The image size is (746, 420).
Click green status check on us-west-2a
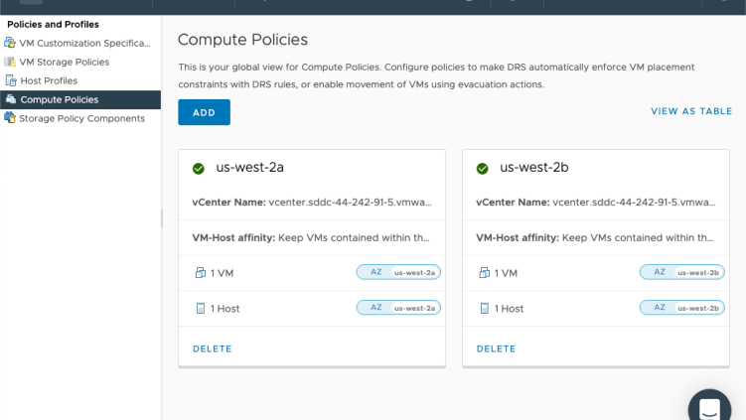coord(199,169)
